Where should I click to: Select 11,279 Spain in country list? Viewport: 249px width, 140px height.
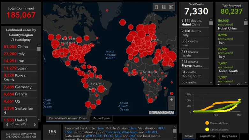pyautogui.click(x=19, y=68)
